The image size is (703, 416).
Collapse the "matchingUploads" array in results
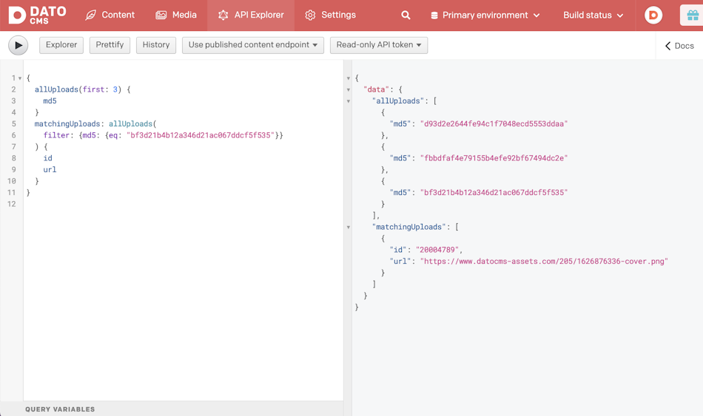pos(349,228)
